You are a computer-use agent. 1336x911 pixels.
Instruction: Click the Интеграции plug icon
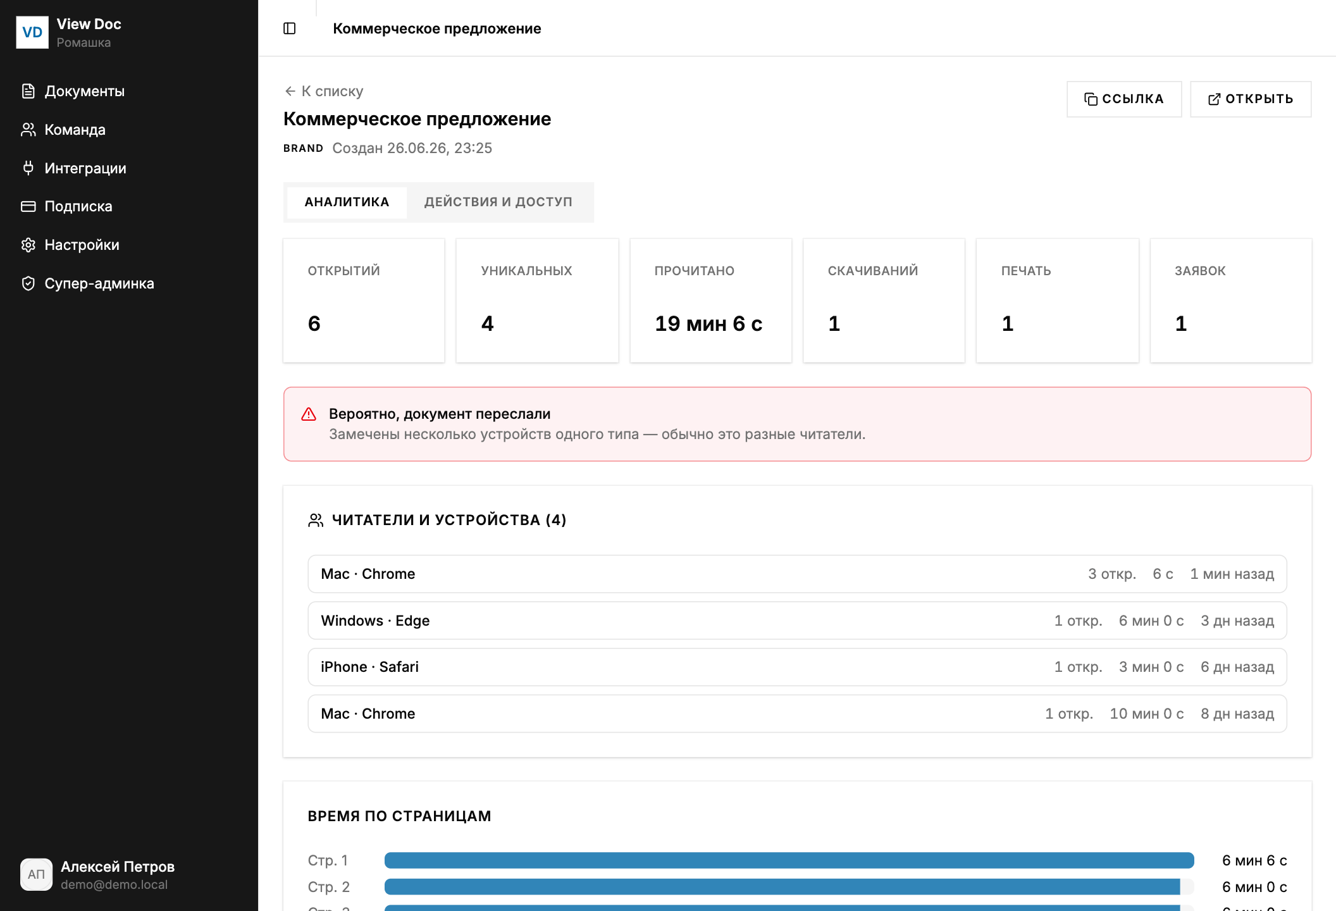[28, 168]
